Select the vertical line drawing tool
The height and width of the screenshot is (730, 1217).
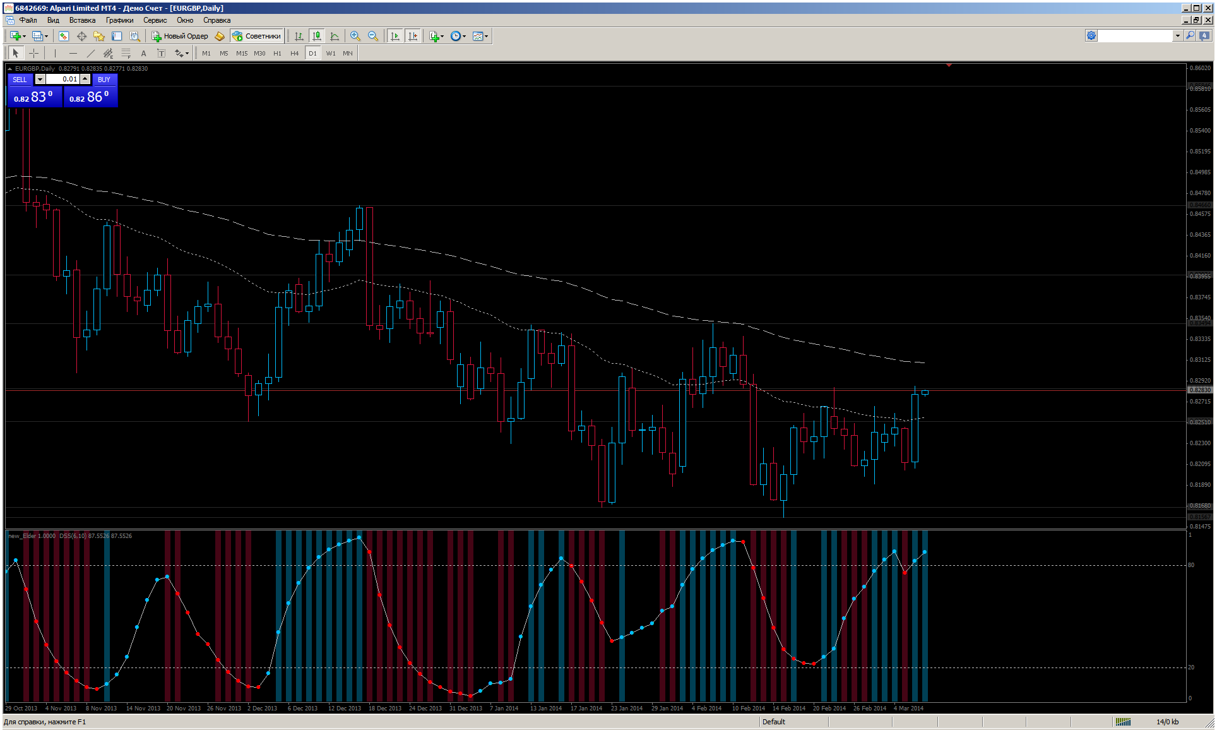55,53
